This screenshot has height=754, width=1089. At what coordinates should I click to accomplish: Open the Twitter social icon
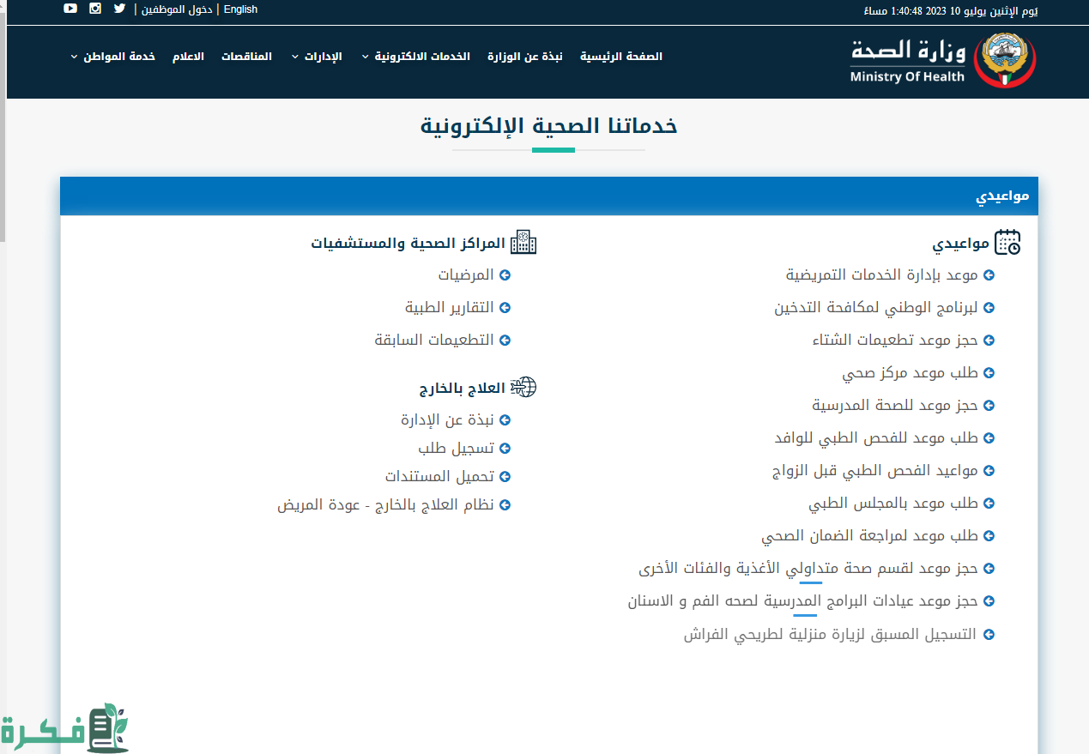119,9
